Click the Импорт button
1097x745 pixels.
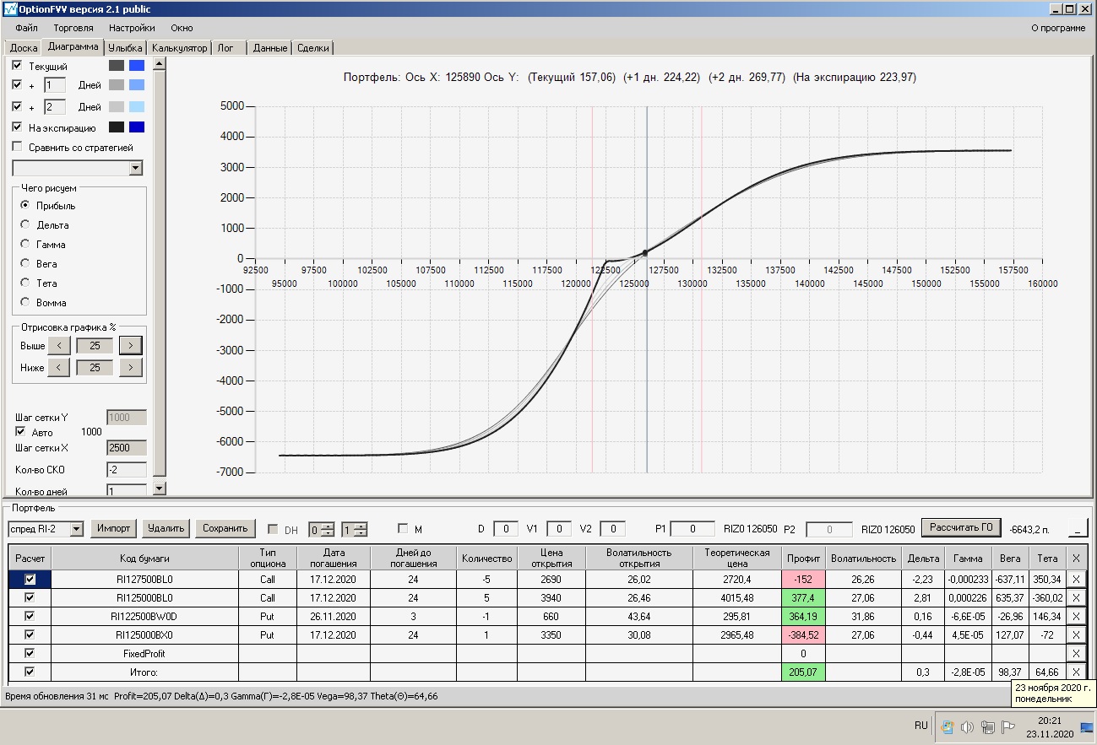point(113,528)
